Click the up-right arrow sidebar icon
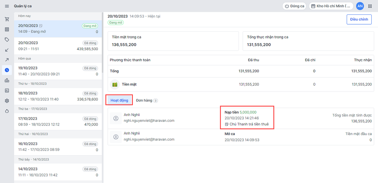The width and height of the screenshot is (378, 183). (x=7, y=60)
